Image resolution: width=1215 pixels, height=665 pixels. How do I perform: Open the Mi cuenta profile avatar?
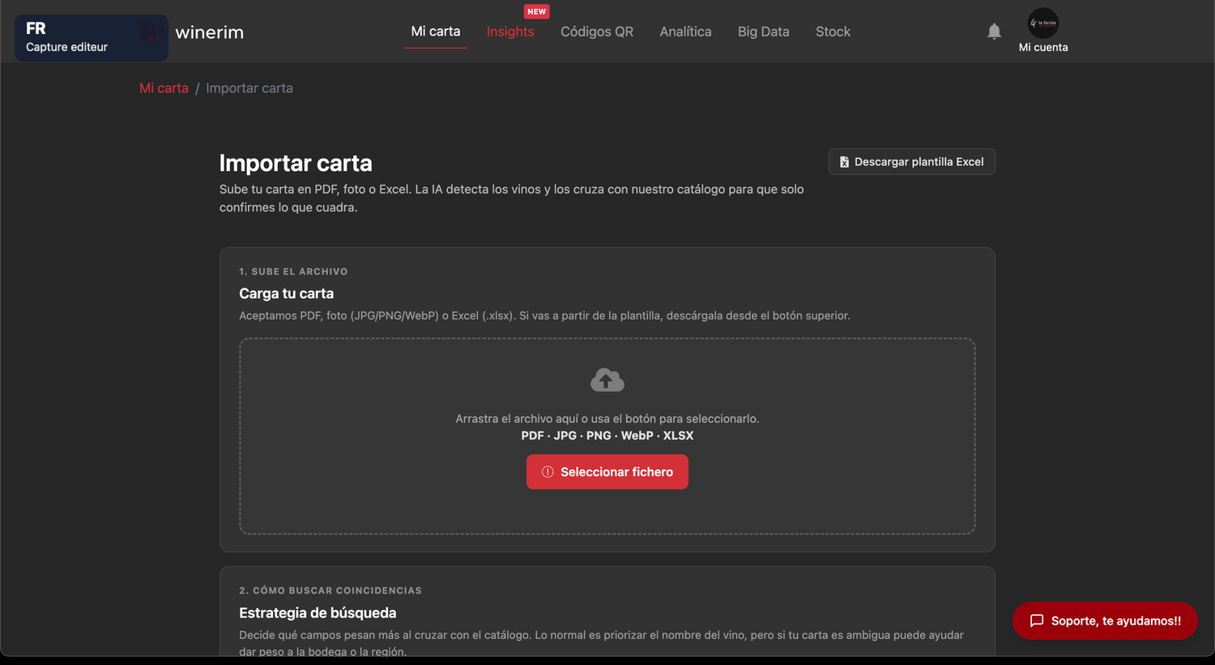tap(1043, 23)
